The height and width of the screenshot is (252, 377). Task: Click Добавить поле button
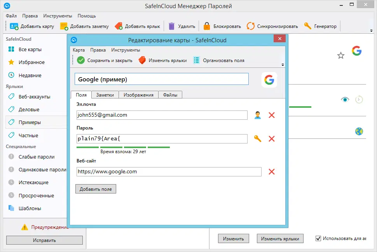(96, 189)
